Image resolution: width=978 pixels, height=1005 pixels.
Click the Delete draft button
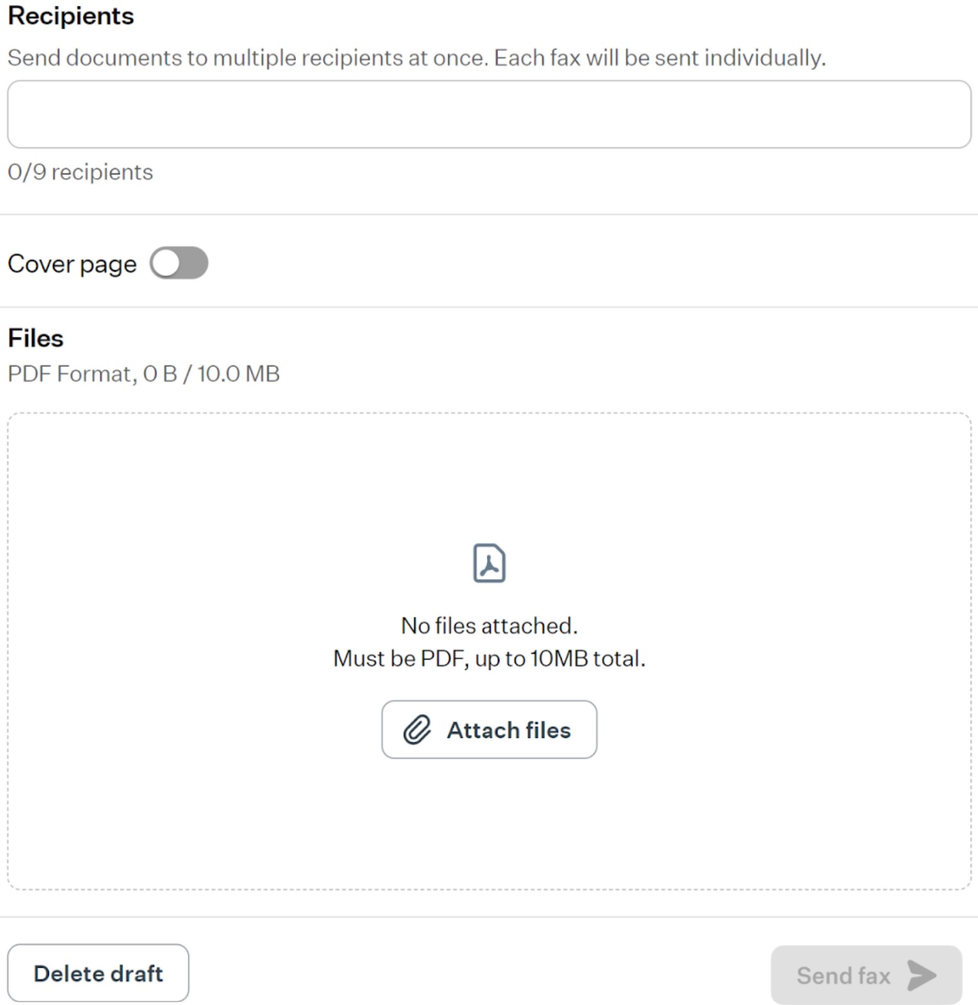click(98, 973)
